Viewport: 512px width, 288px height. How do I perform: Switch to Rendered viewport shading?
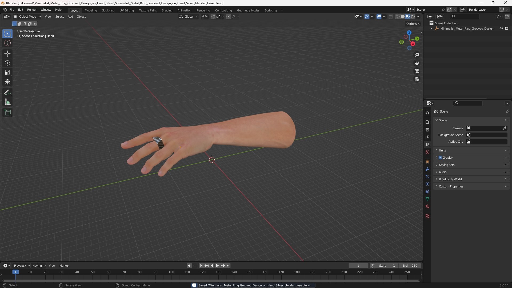[413, 17]
